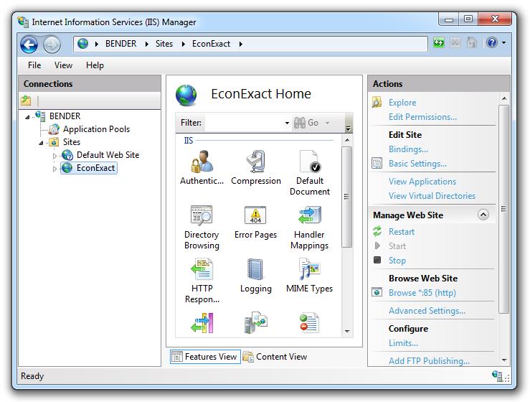Viewport: 530px width, 402px height.
Task: Click the Bindings link
Action: 408,149
